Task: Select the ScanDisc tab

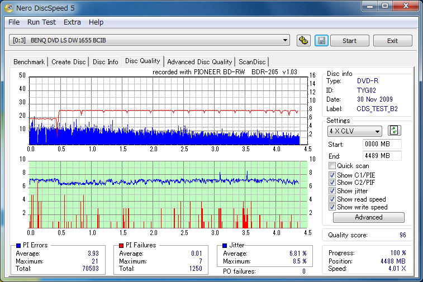Action: click(252, 62)
